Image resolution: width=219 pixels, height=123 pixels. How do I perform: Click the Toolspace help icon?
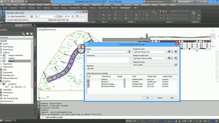point(31,33)
